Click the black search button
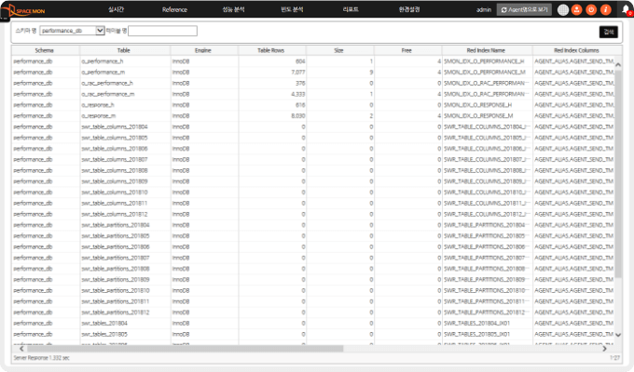634x372 pixels. (x=608, y=32)
